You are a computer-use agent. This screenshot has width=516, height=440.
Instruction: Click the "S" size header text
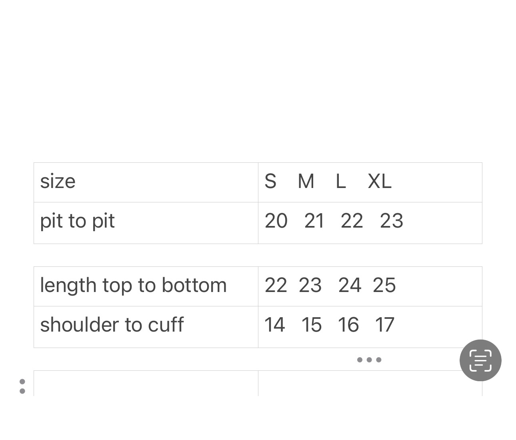click(x=270, y=182)
